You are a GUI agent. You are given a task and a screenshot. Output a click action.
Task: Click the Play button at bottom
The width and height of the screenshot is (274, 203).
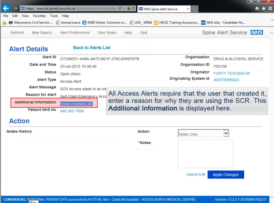(33, 202)
